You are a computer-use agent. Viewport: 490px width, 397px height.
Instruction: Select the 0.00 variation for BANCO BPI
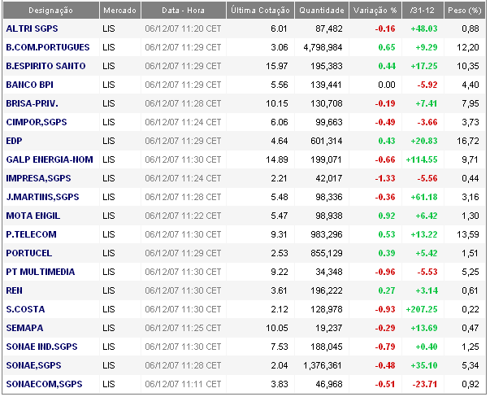click(x=387, y=85)
